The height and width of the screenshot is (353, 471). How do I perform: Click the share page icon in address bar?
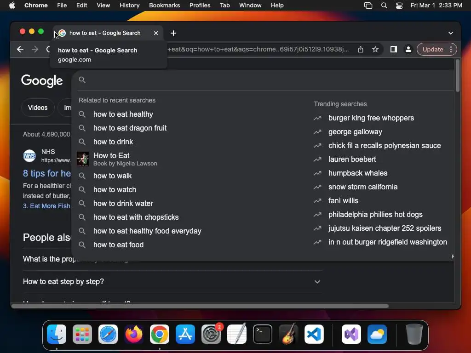pos(361,50)
